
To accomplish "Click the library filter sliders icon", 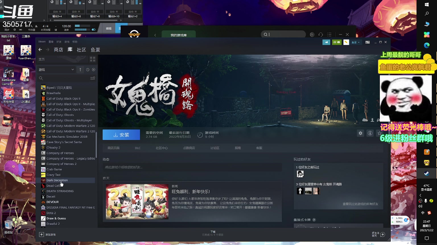I will (93, 78).
